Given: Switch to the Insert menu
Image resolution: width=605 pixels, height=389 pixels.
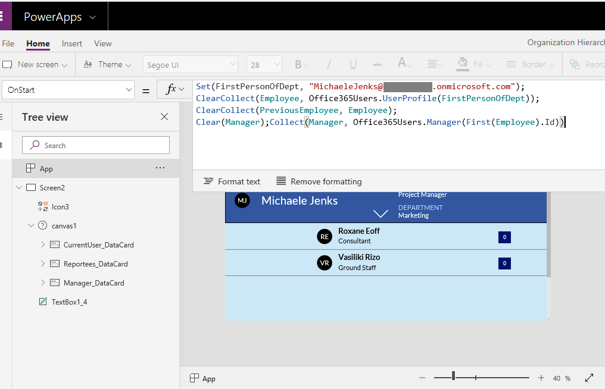Looking at the screenshot, I should [x=71, y=43].
